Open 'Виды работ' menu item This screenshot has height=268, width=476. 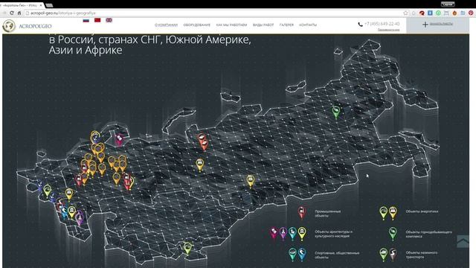click(263, 25)
